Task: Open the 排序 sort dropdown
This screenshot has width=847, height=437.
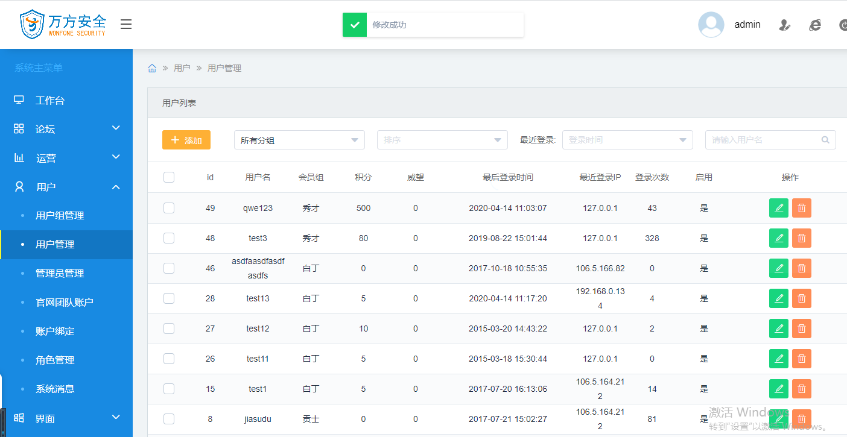Action: pos(442,140)
